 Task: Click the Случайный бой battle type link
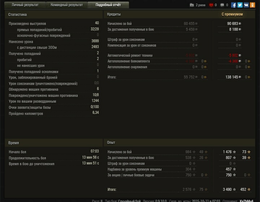click(x=129, y=201)
